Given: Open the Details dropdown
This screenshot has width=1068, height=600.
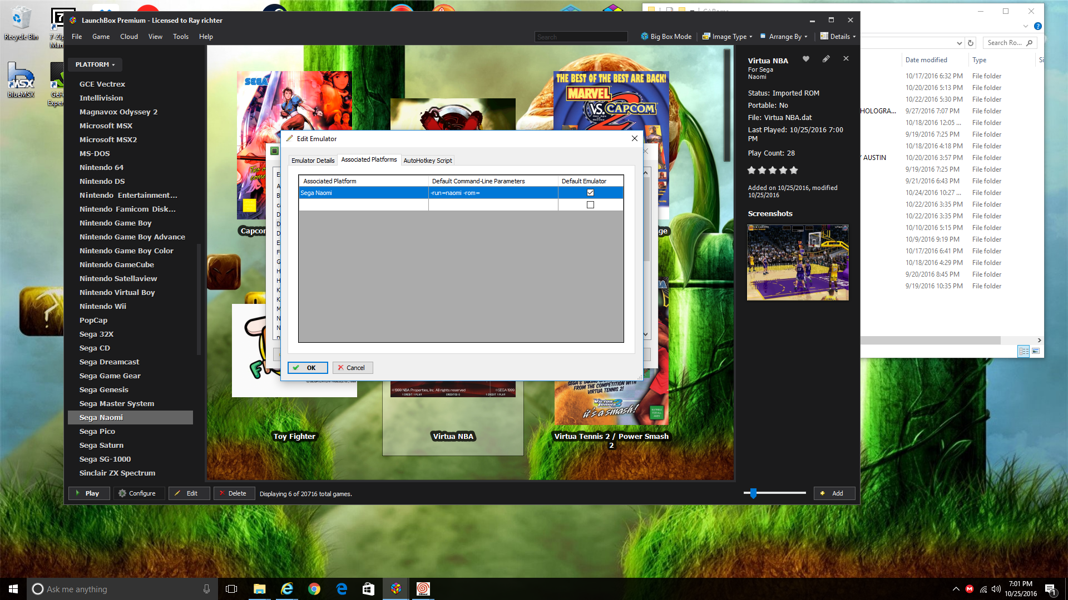Looking at the screenshot, I should click(838, 37).
